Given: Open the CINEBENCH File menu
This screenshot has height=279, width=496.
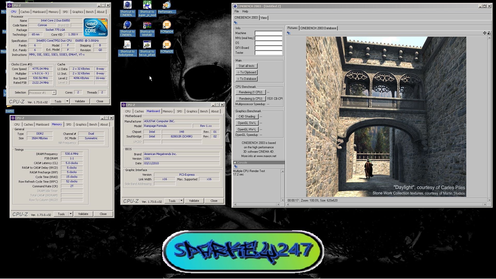Looking at the screenshot, I should 237,11.
